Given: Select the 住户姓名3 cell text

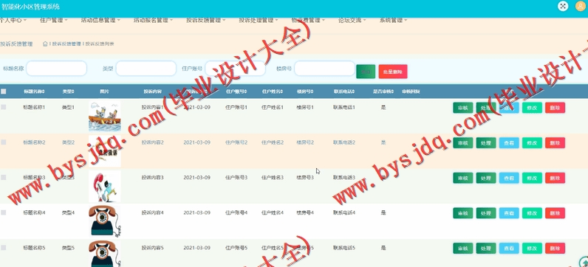Looking at the screenshot, I should [x=273, y=178].
